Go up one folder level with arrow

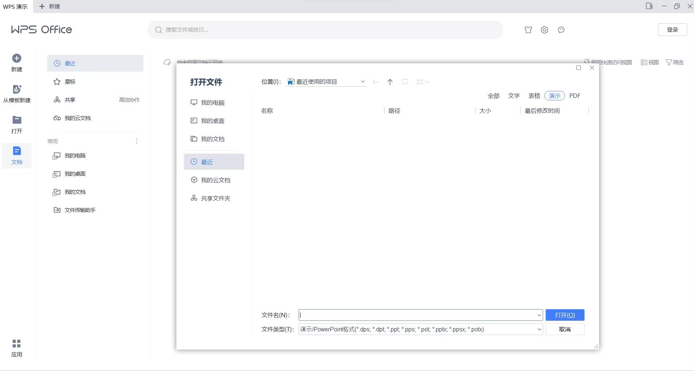pos(390,82)
